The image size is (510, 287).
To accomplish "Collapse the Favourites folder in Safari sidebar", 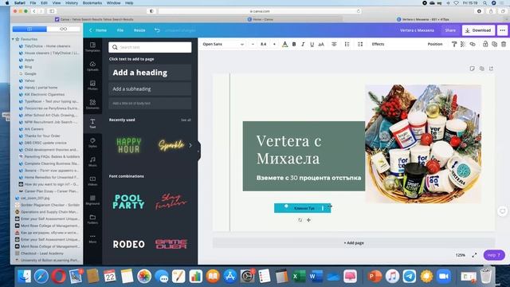I will pyautogui.click(x=13, y=39).
